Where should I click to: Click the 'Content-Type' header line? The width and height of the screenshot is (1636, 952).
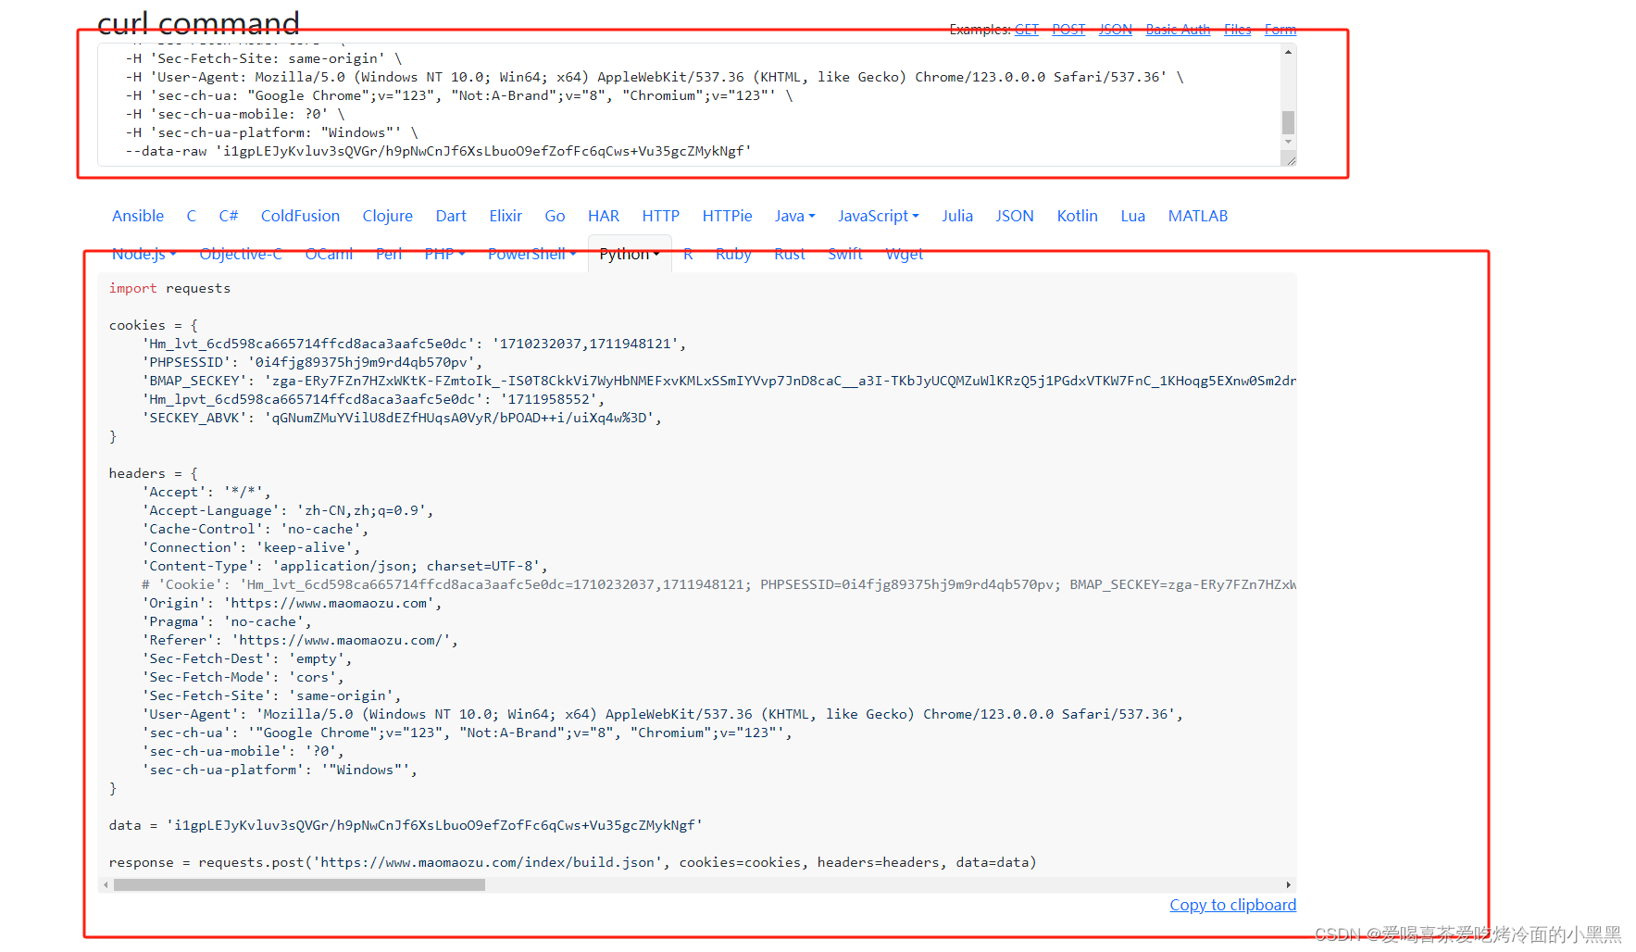click(344, 566)
